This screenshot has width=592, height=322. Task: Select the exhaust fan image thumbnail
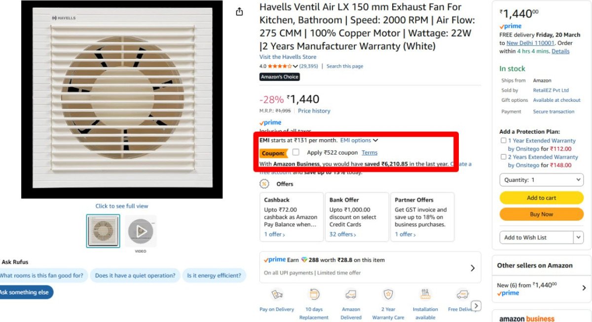103,231
